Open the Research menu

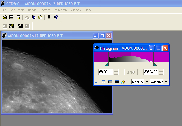(x=60, y=10)
